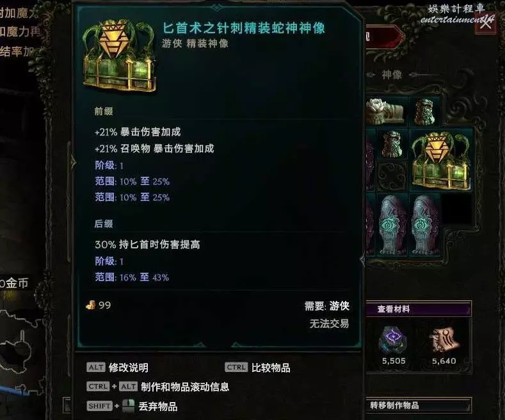Screen dimensions: 505x420
Task: Open the 查看材料 materials button
Action: click(419, 309)
